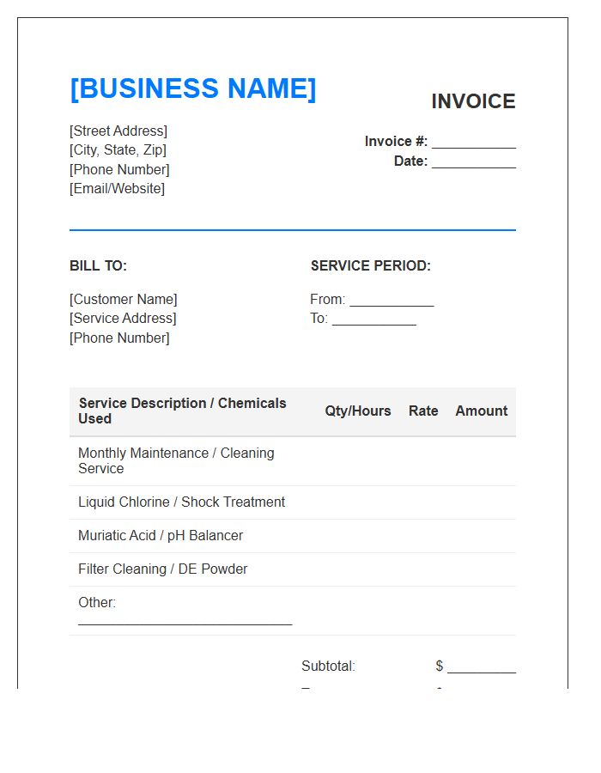Click the From blank line

[x=392, y=301]
